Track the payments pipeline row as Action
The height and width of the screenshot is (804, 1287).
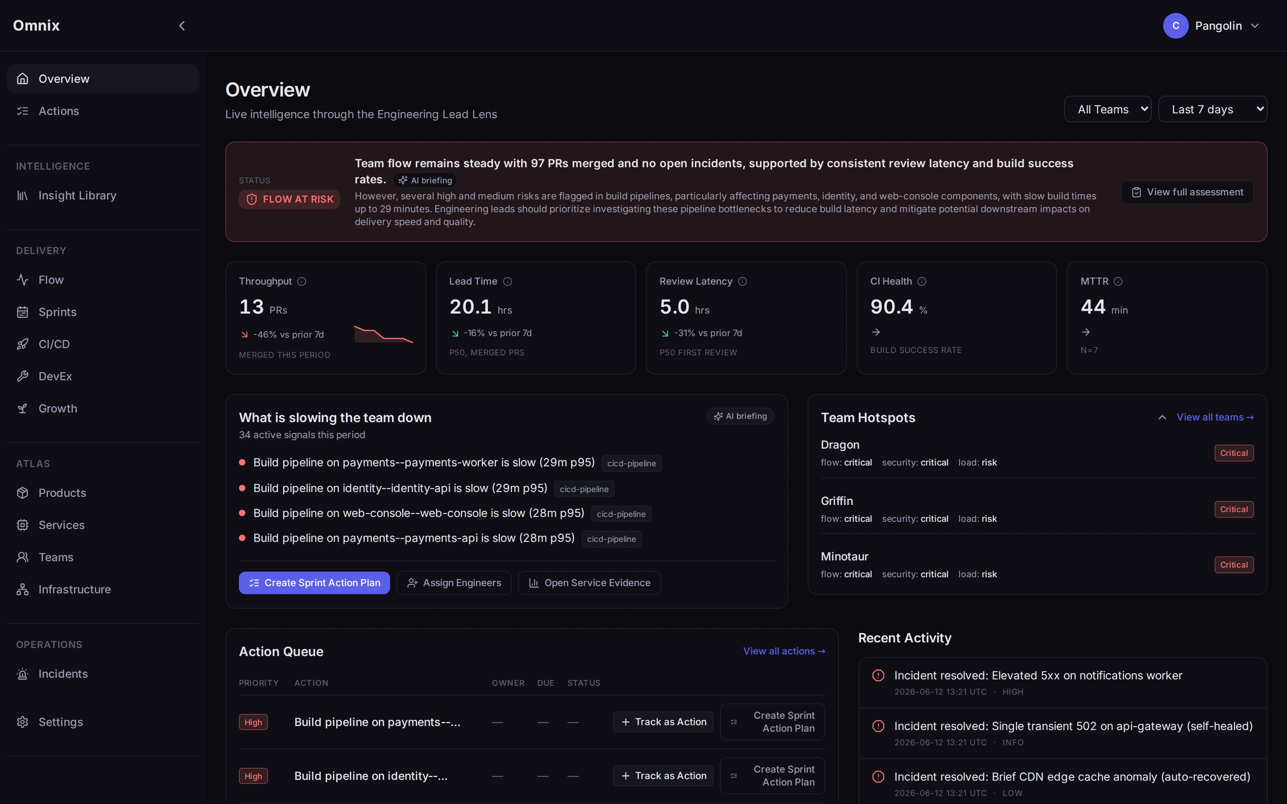pyautogui.click(x=663, y=722)
